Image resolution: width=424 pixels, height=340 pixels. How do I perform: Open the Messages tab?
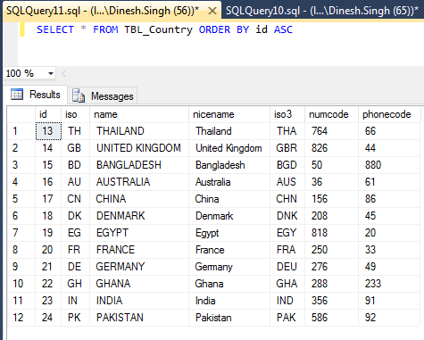pyautogui.click(x=103, y=95)
